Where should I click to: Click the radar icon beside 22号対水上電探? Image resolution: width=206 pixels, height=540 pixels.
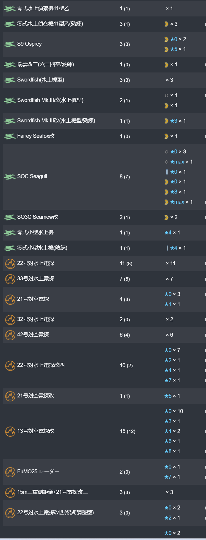tap(10, 263)
